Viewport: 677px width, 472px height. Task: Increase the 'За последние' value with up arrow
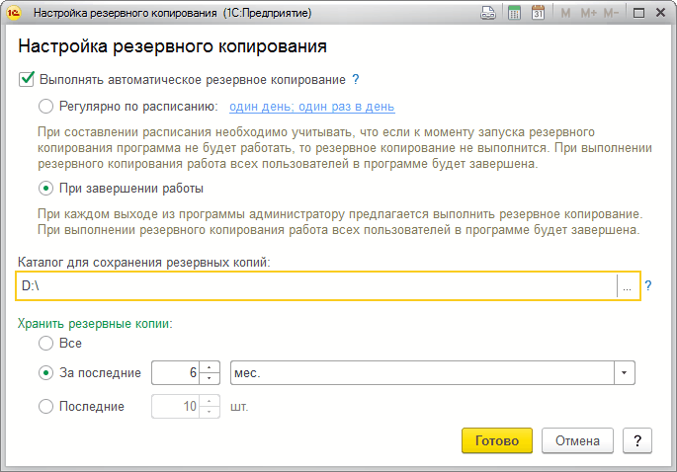click(209, 367)
